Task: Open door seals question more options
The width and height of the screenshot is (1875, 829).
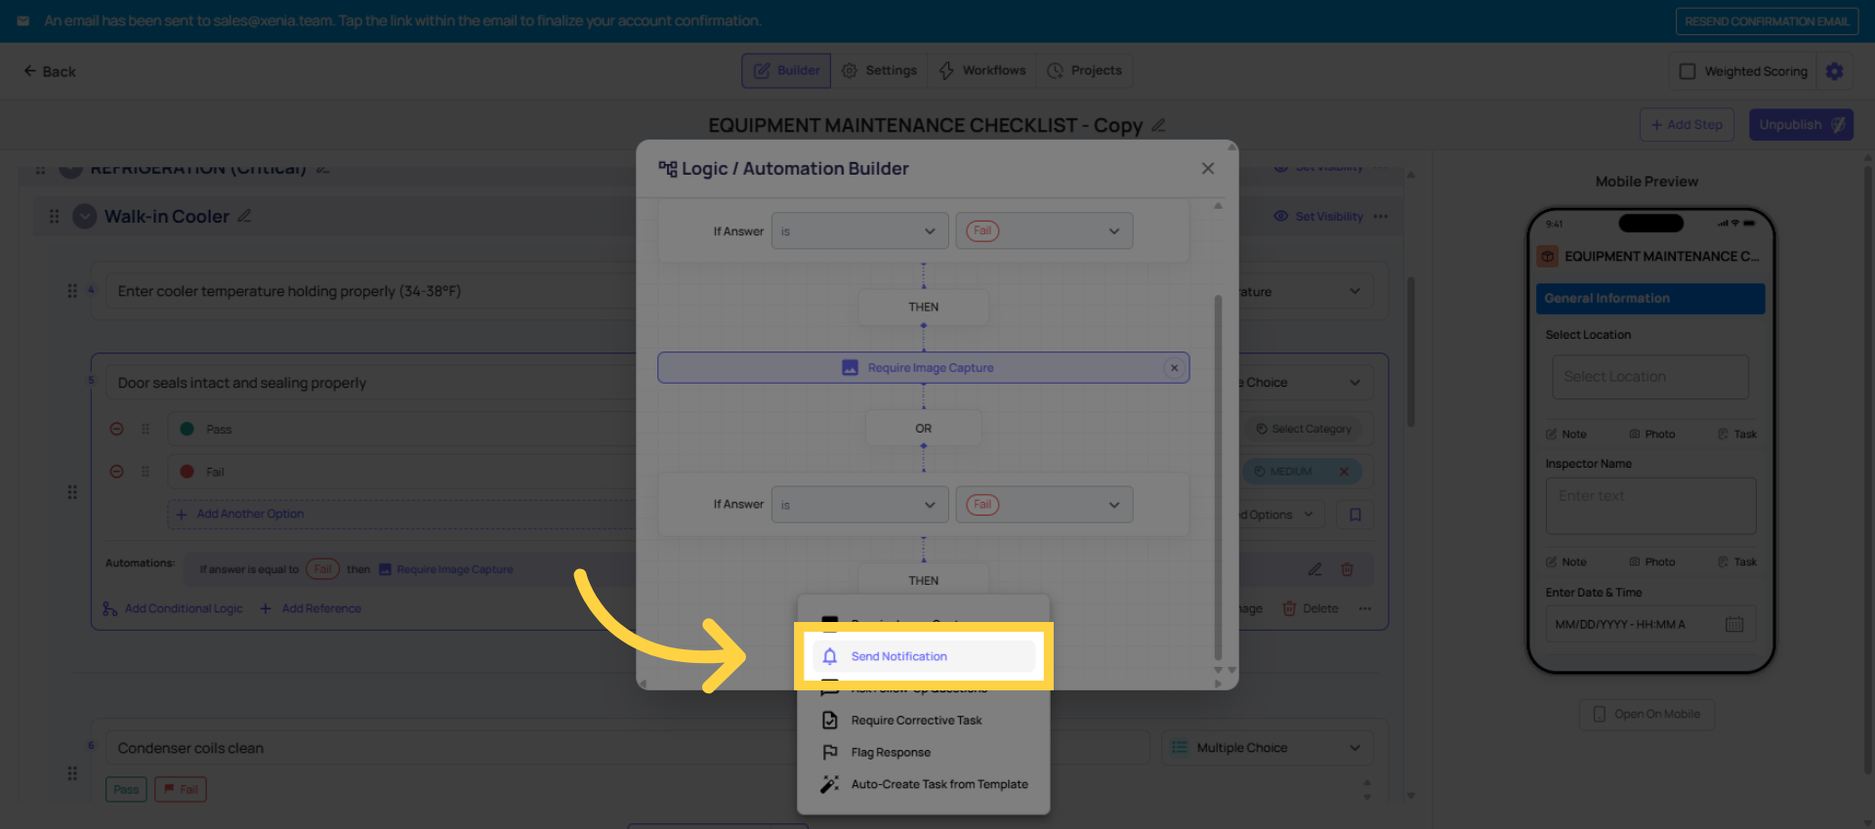Action: coord(1365,608)
